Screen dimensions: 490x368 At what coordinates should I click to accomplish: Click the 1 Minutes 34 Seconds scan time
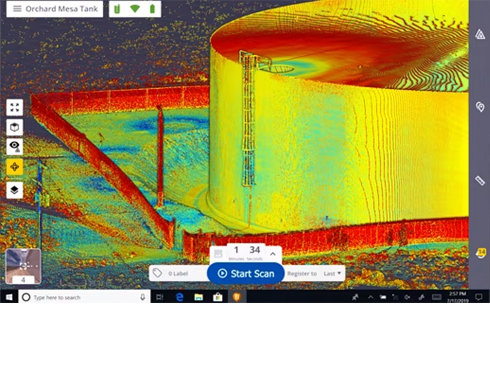pyautogui.click(x=246, y=253)
